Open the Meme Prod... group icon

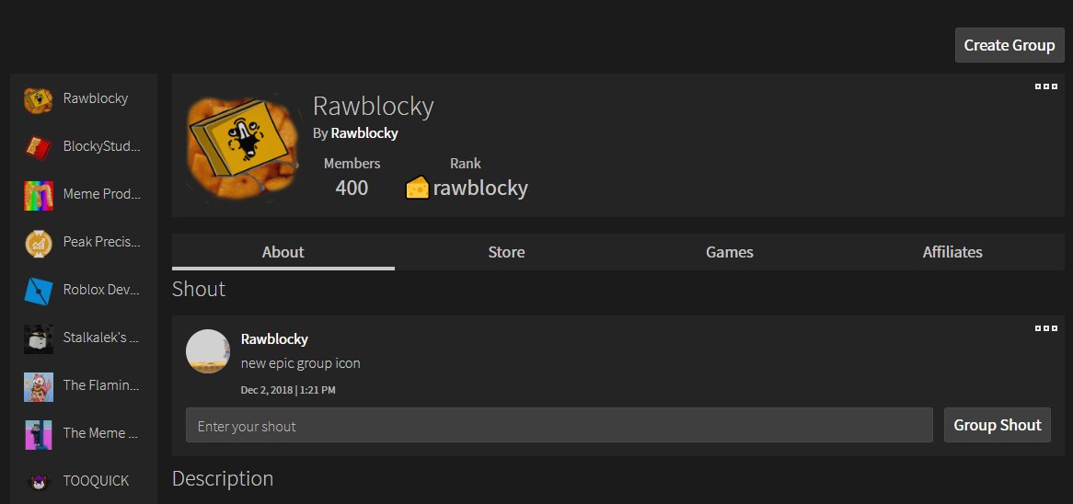pos(39,195)
